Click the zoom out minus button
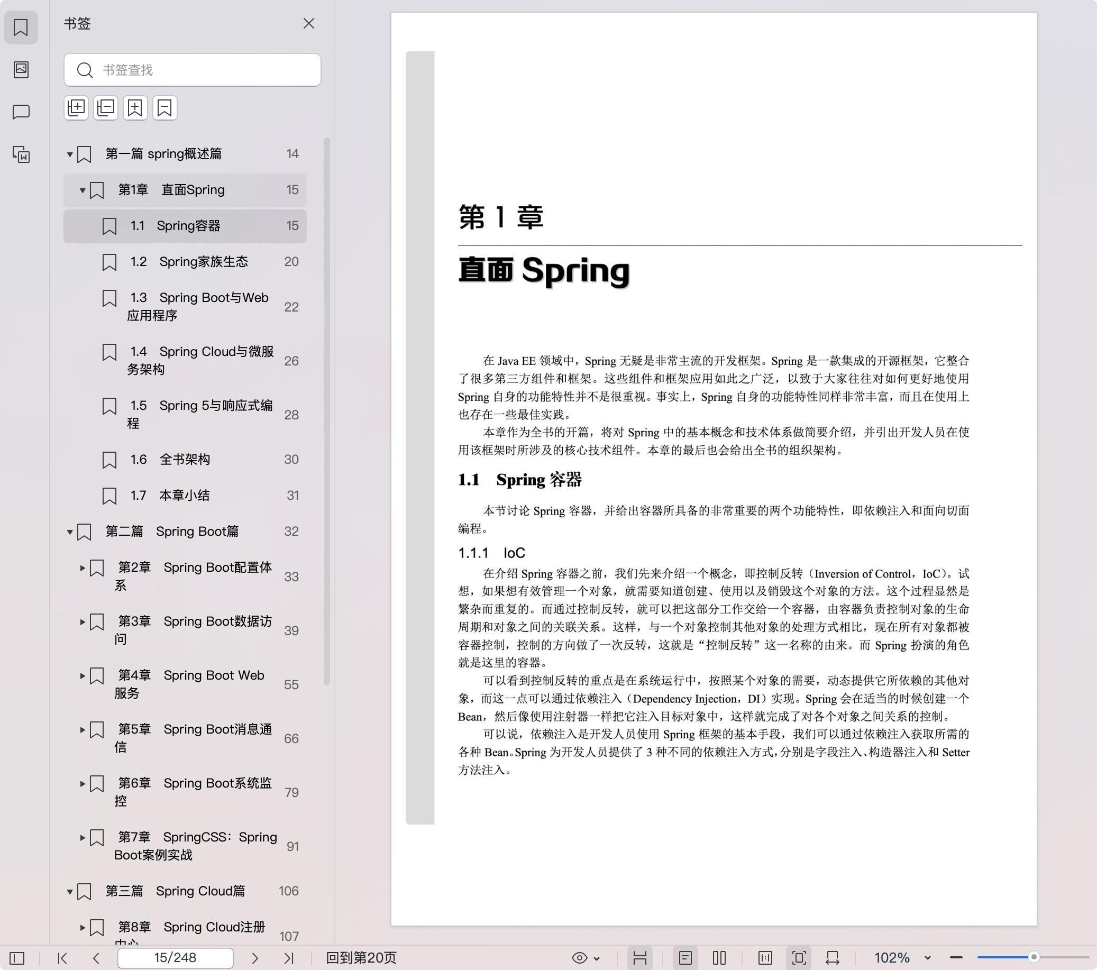Screen dimensions: 1097x970 pos(956,958)
